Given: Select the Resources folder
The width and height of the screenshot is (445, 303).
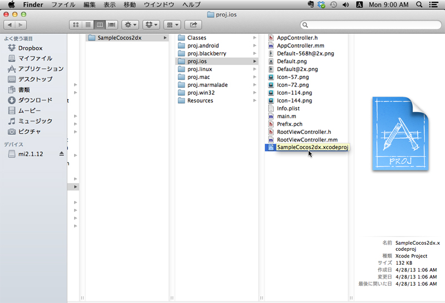Looking at the screenshot, I should (216, 100).
